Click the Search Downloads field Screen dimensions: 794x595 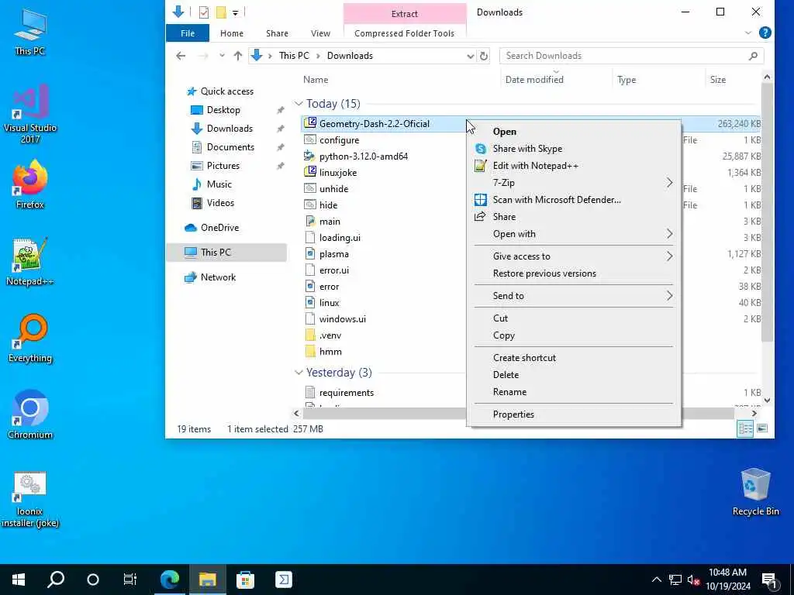pos(631,56)
